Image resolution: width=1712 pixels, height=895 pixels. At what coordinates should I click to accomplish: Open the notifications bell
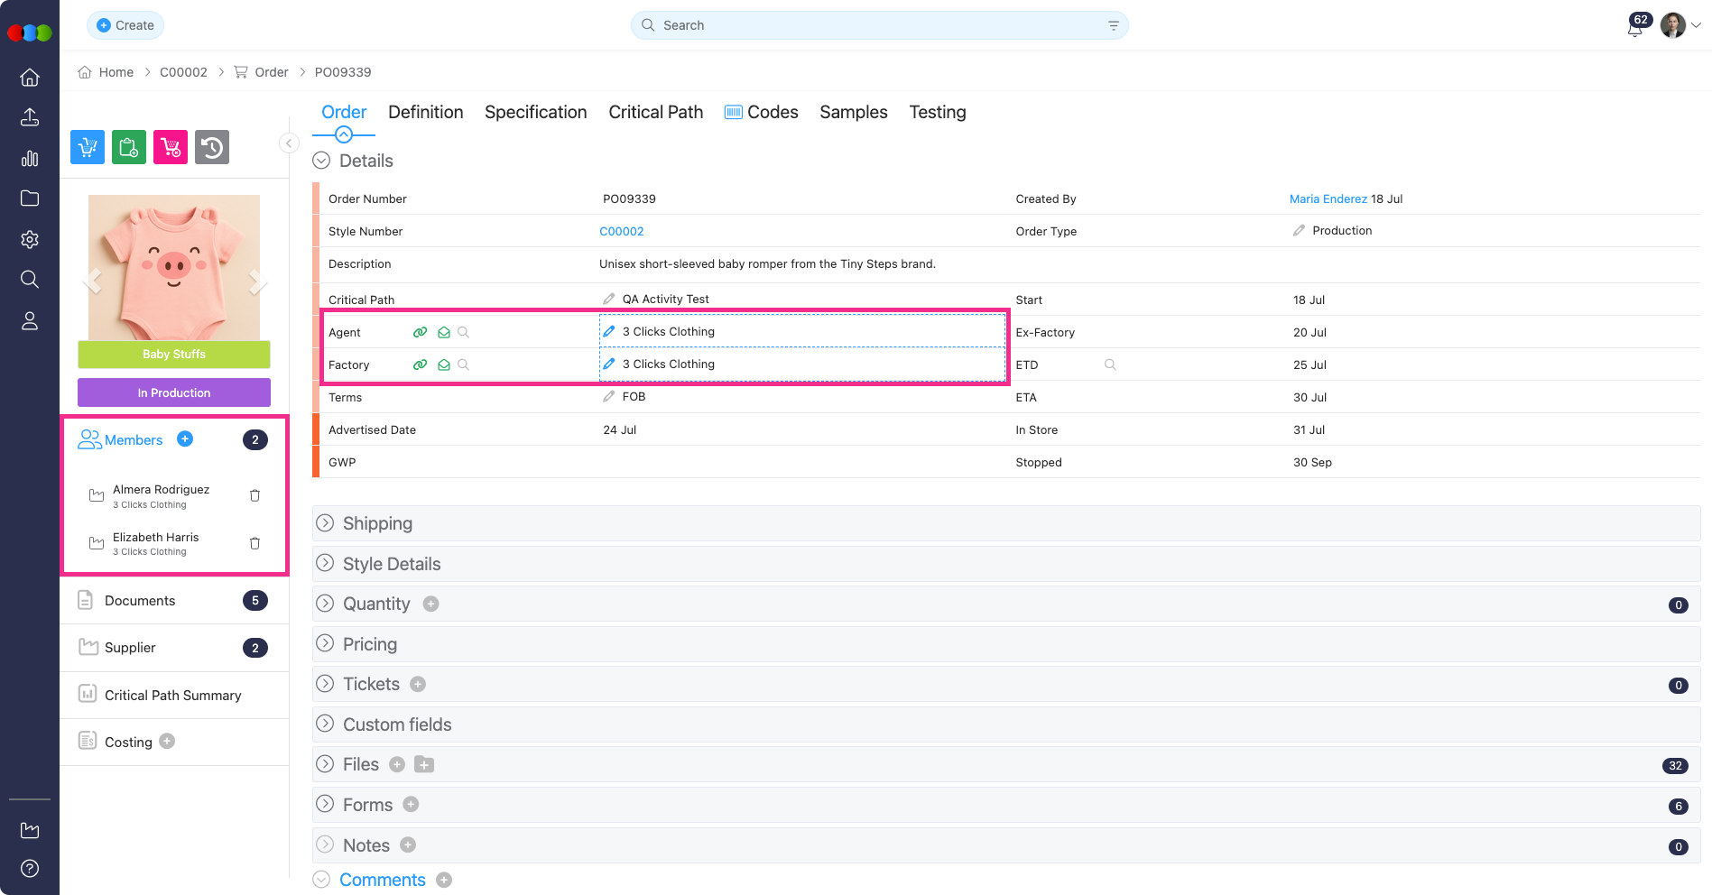click(x=1634, y=27)
